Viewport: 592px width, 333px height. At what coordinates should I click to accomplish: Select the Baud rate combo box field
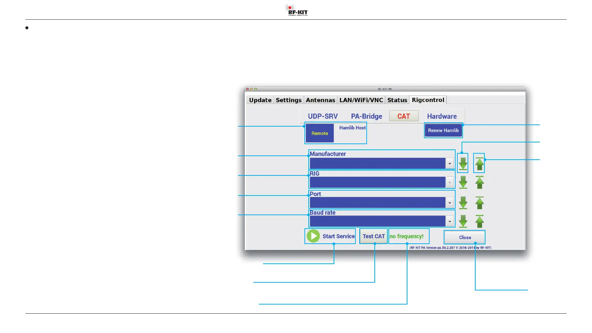(378, 221)
